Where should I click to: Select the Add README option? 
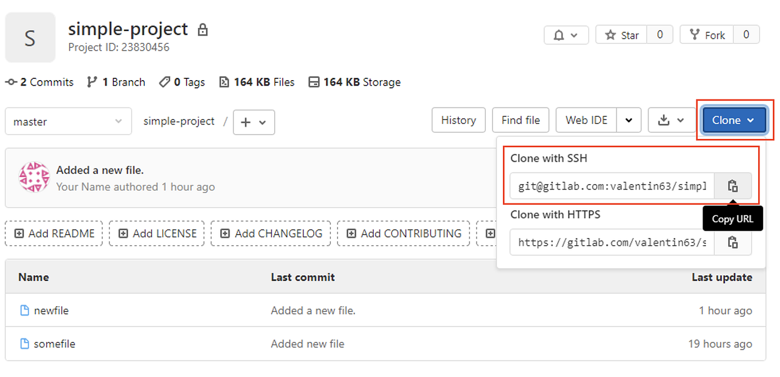[x=53, y=234]
